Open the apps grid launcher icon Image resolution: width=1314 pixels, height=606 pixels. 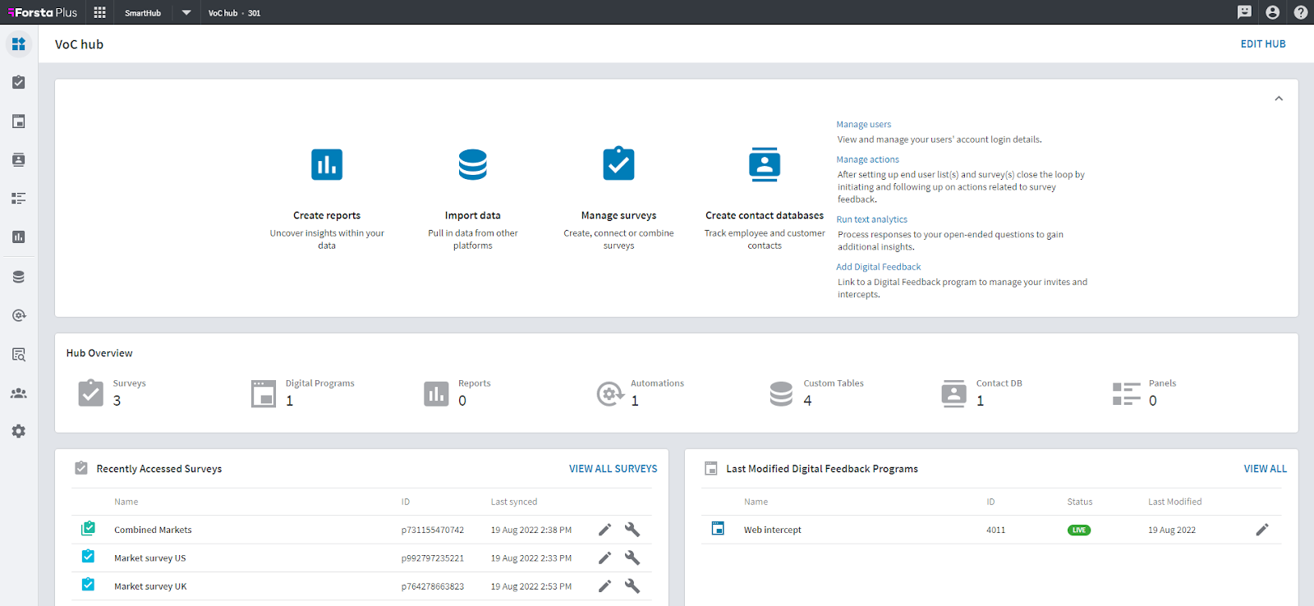click(99, 12)
